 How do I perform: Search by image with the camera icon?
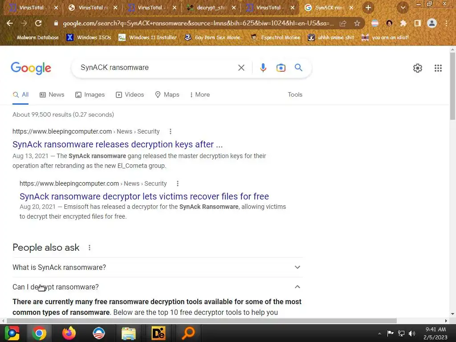pyautogui.click(x=281, y=68)
